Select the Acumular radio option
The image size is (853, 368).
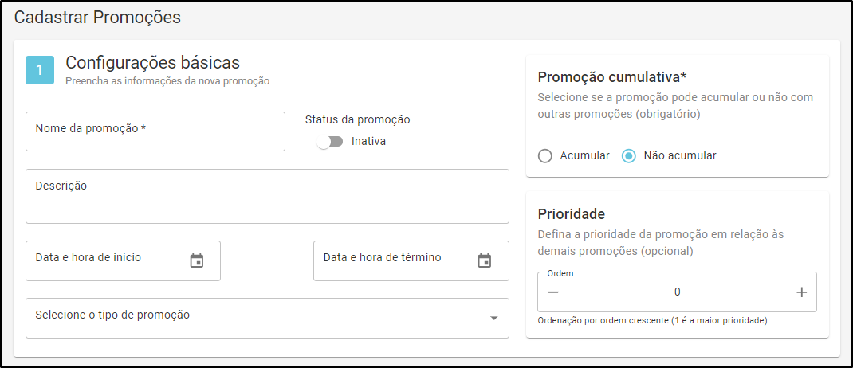point(544,156)
